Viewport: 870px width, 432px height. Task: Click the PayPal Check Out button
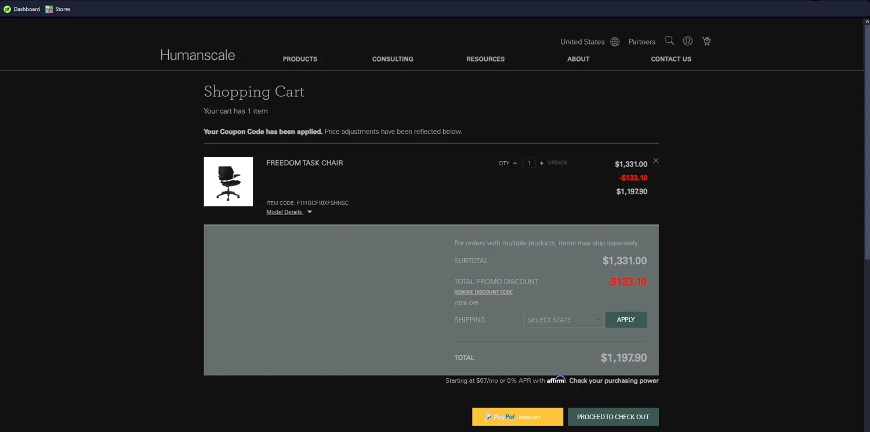517,417
